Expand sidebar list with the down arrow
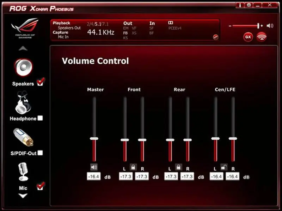Screen dimensions: 282x211 23,196
